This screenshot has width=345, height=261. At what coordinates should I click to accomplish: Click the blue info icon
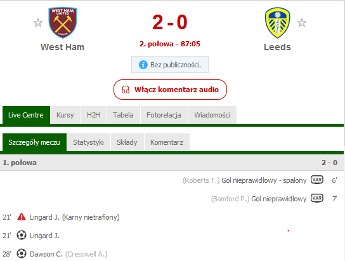click(x=143, y=65)
